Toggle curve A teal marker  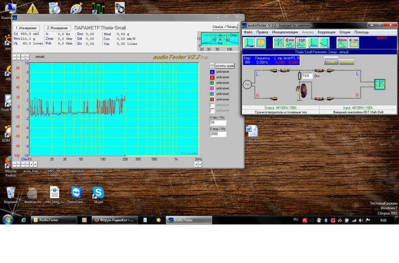click(212, 94)
